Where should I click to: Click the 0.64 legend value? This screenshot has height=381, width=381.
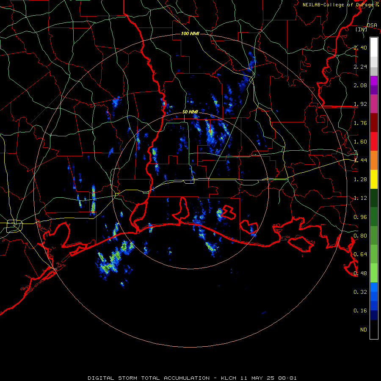point(360,254)
